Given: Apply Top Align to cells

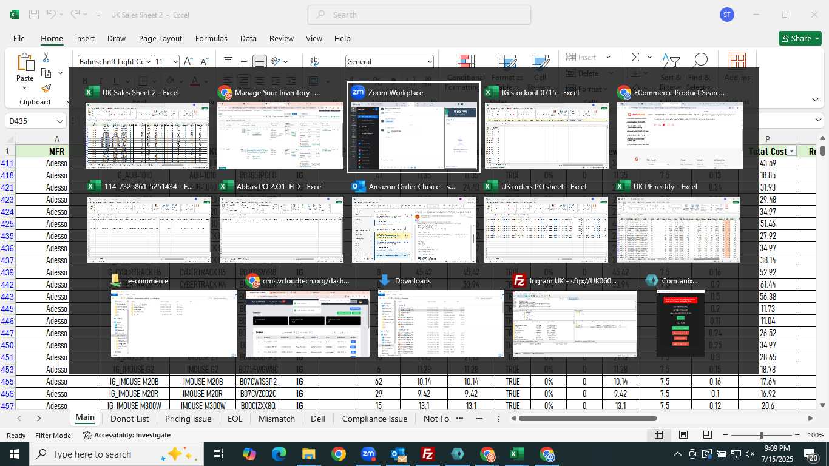Looking at the screenshot, I should coord(228,61).
